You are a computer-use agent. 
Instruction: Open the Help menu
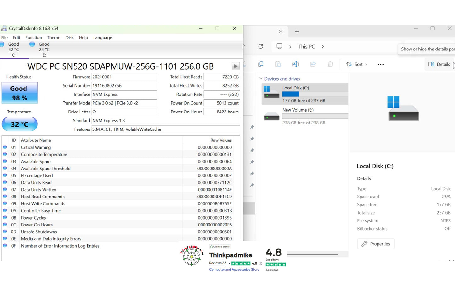[83, 37]
